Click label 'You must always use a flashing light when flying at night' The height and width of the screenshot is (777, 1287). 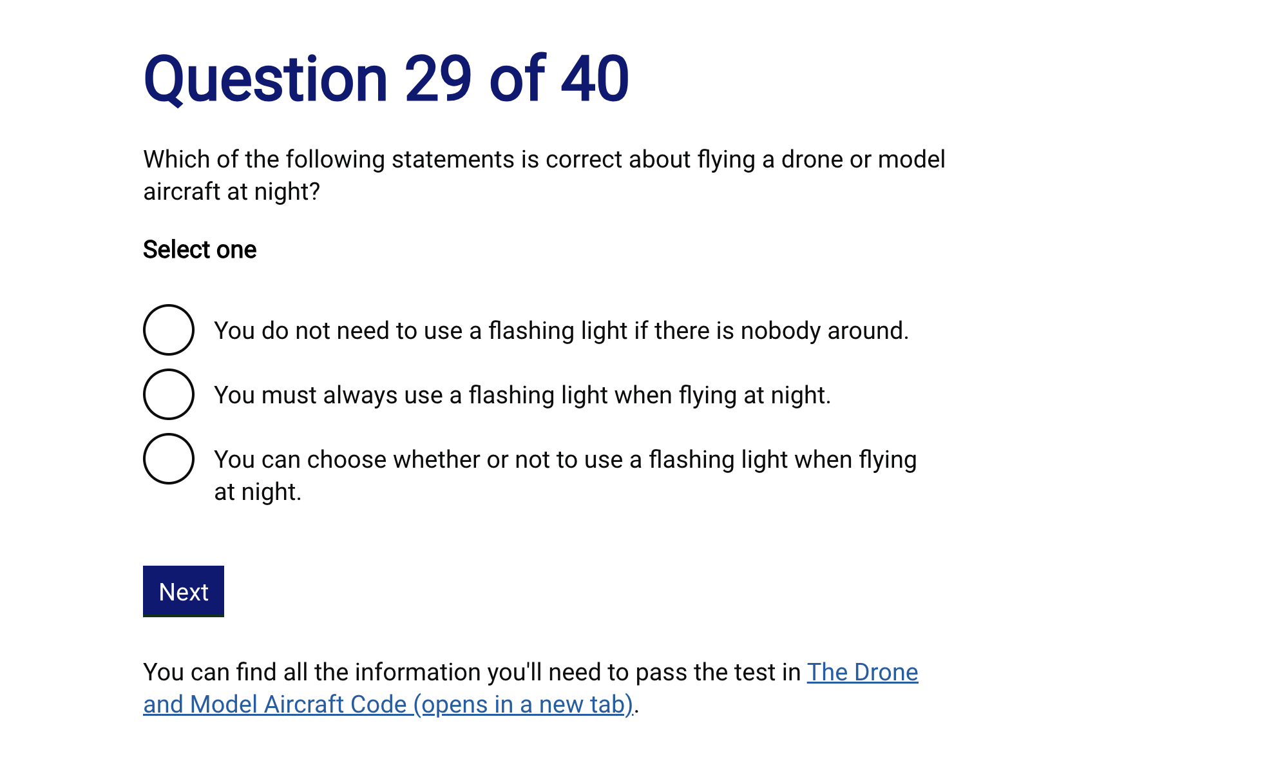click(x=522, y=395)
